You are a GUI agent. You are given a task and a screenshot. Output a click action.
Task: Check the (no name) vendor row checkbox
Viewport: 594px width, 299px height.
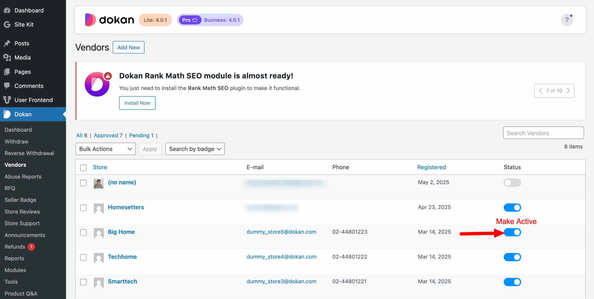[x=84, y=183]
